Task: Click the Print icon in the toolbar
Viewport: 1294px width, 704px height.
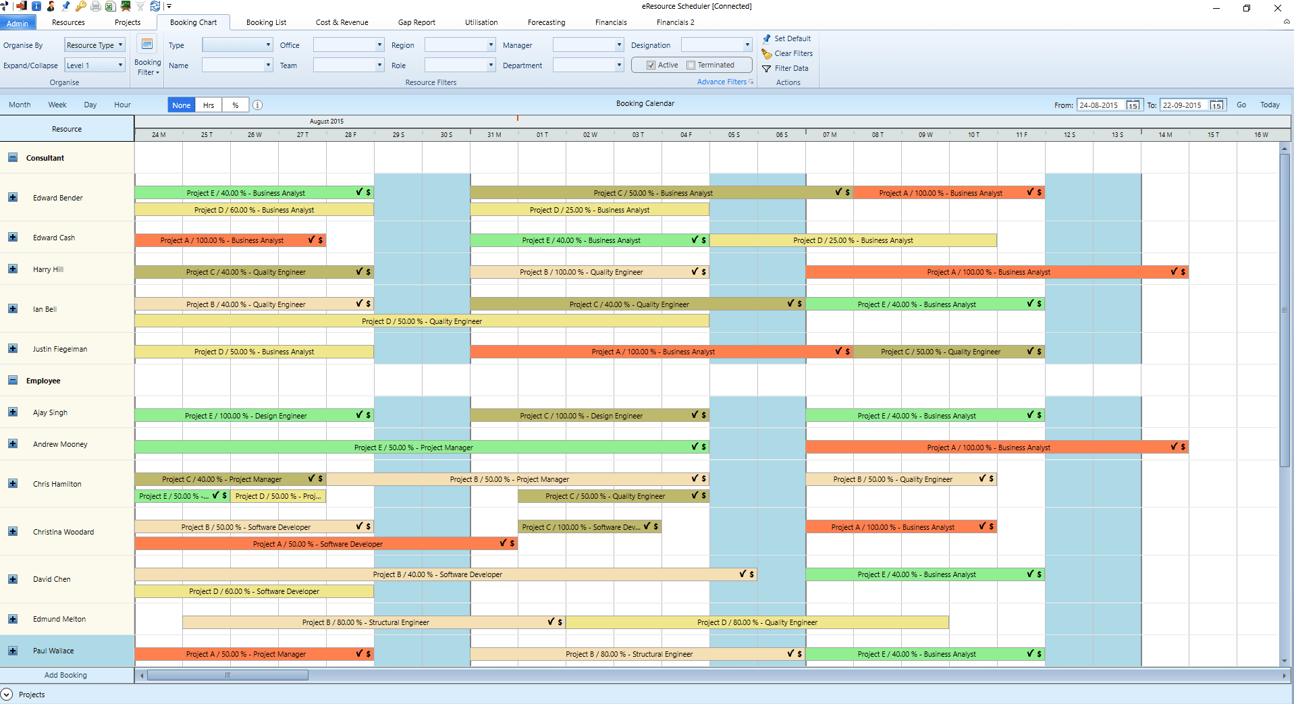Action: (95, 6)
